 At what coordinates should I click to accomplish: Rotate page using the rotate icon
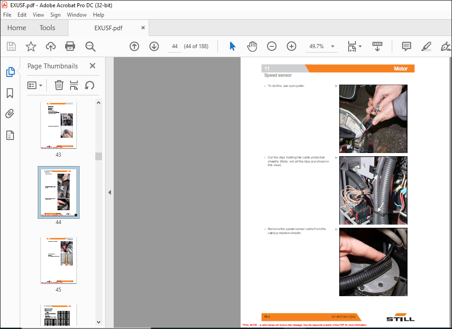89,85
